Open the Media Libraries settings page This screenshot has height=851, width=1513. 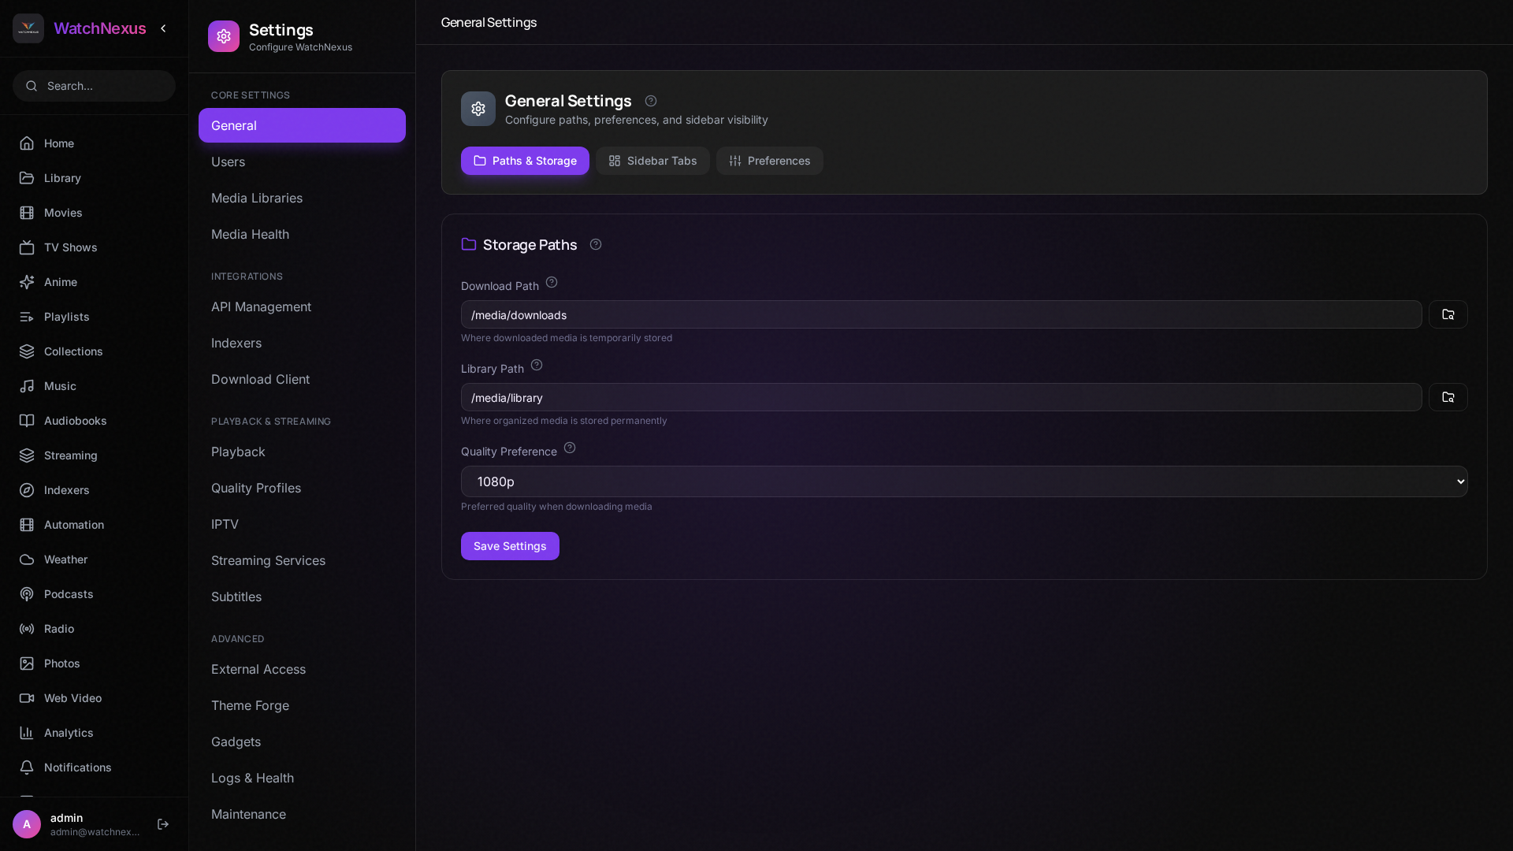pyautogui.click(x=256, y=198)
